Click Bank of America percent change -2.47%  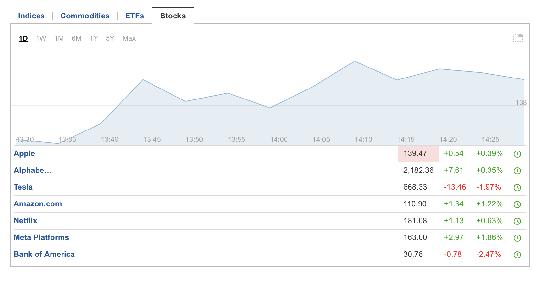click(x=489, y=254)
